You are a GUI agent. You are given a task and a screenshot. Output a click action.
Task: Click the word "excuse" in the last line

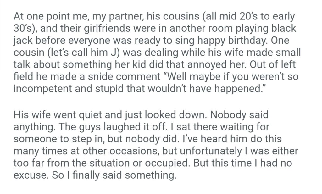[29, 175]
